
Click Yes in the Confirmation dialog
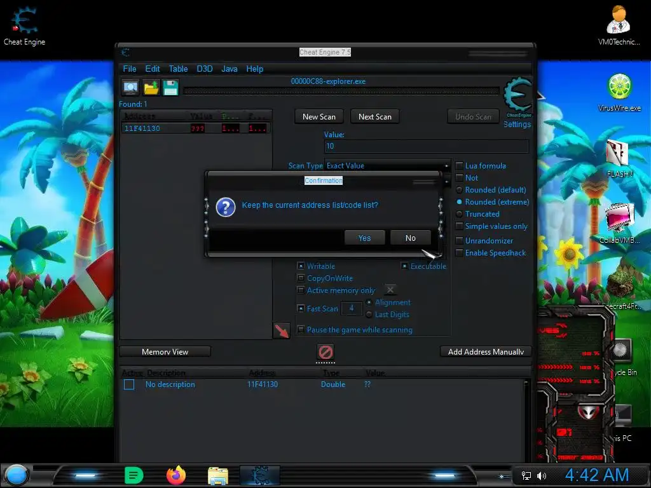click(x=364, y=238)
